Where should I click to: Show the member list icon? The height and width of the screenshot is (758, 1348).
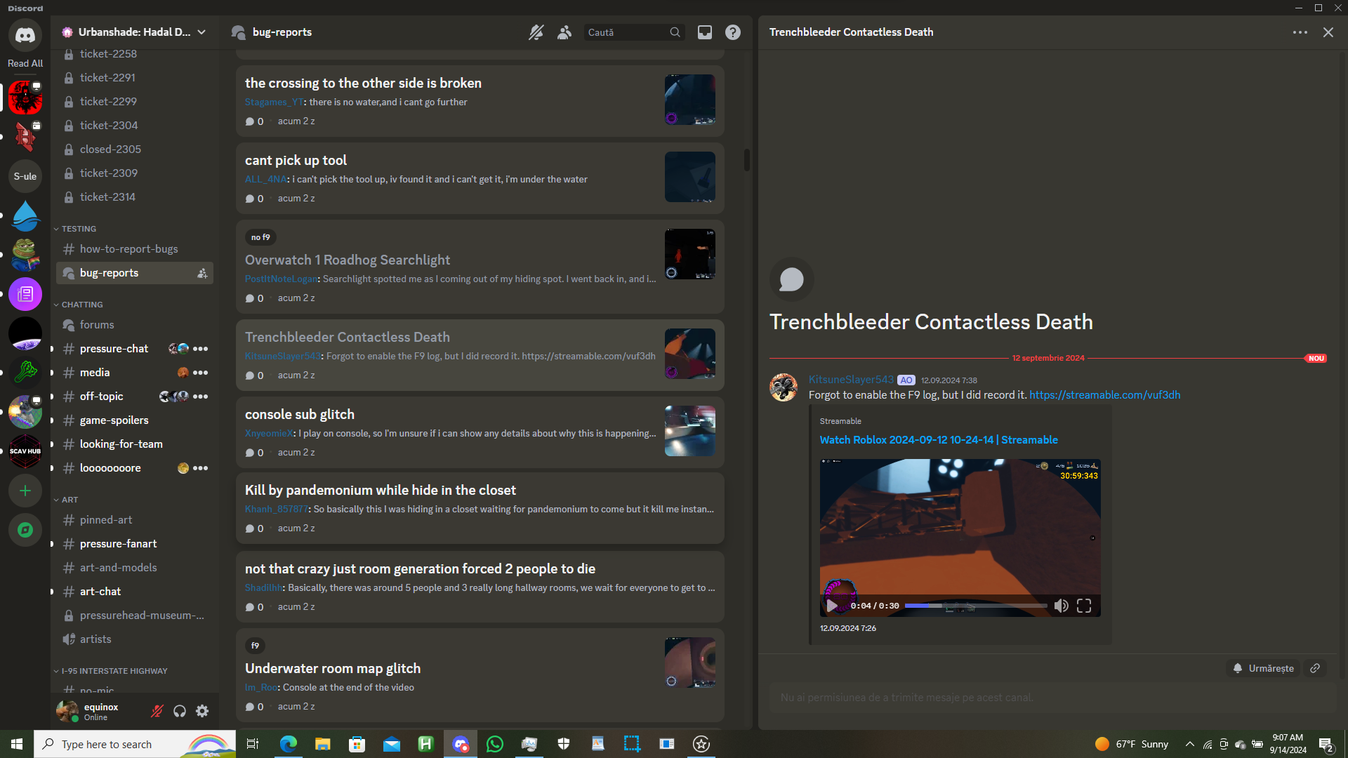click(564, 32)
